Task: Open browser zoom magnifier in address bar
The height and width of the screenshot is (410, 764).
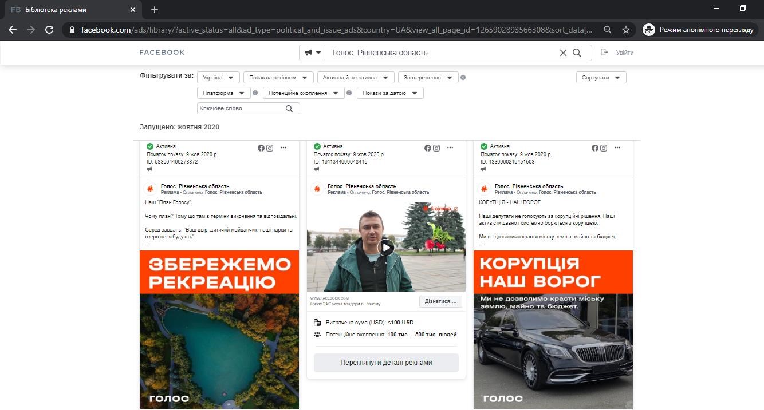Action: (608, 30)
